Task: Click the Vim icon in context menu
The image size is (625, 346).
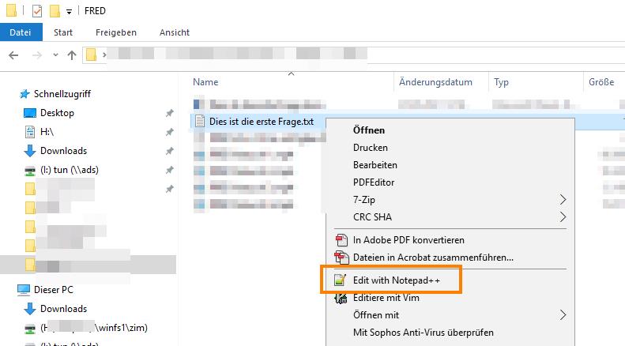Action: coord(341,298)
